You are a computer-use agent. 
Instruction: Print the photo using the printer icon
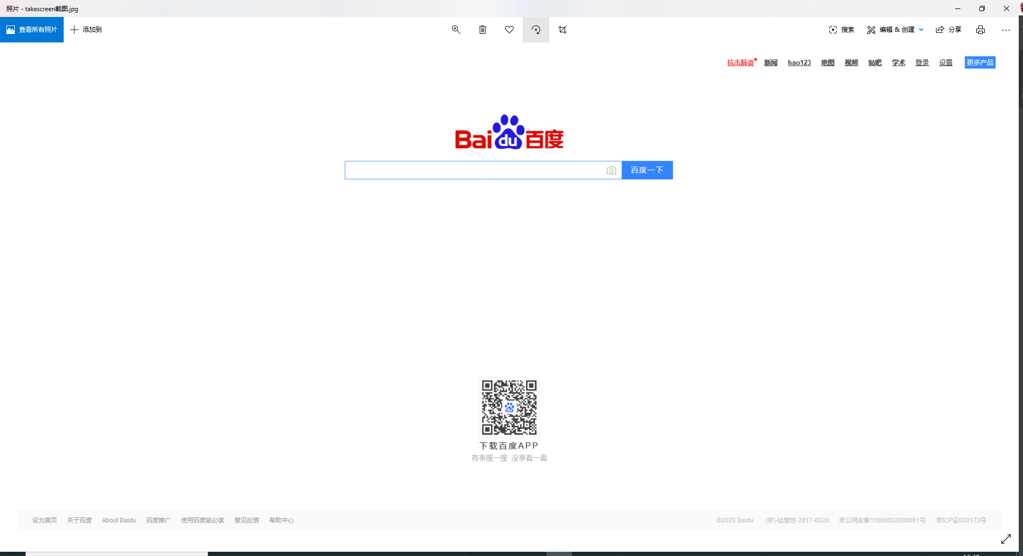(x=981, y=30)
